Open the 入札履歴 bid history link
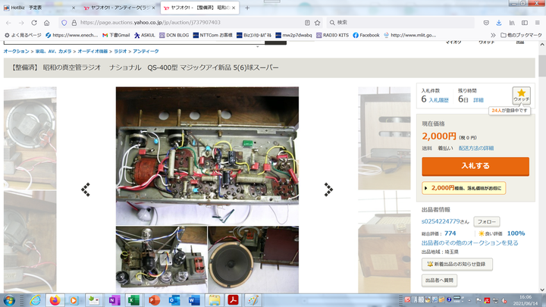The width and height of the screenshot is (546, 307). click(440, 100)
